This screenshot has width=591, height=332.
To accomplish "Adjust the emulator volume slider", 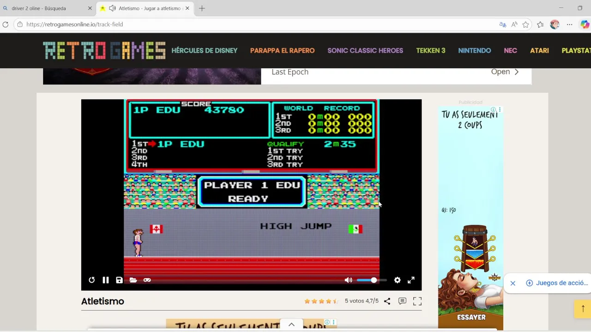I will pyautogui.click(x=371, y=280).
